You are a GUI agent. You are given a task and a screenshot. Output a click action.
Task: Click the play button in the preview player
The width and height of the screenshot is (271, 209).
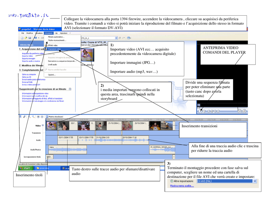pos(200,111)
